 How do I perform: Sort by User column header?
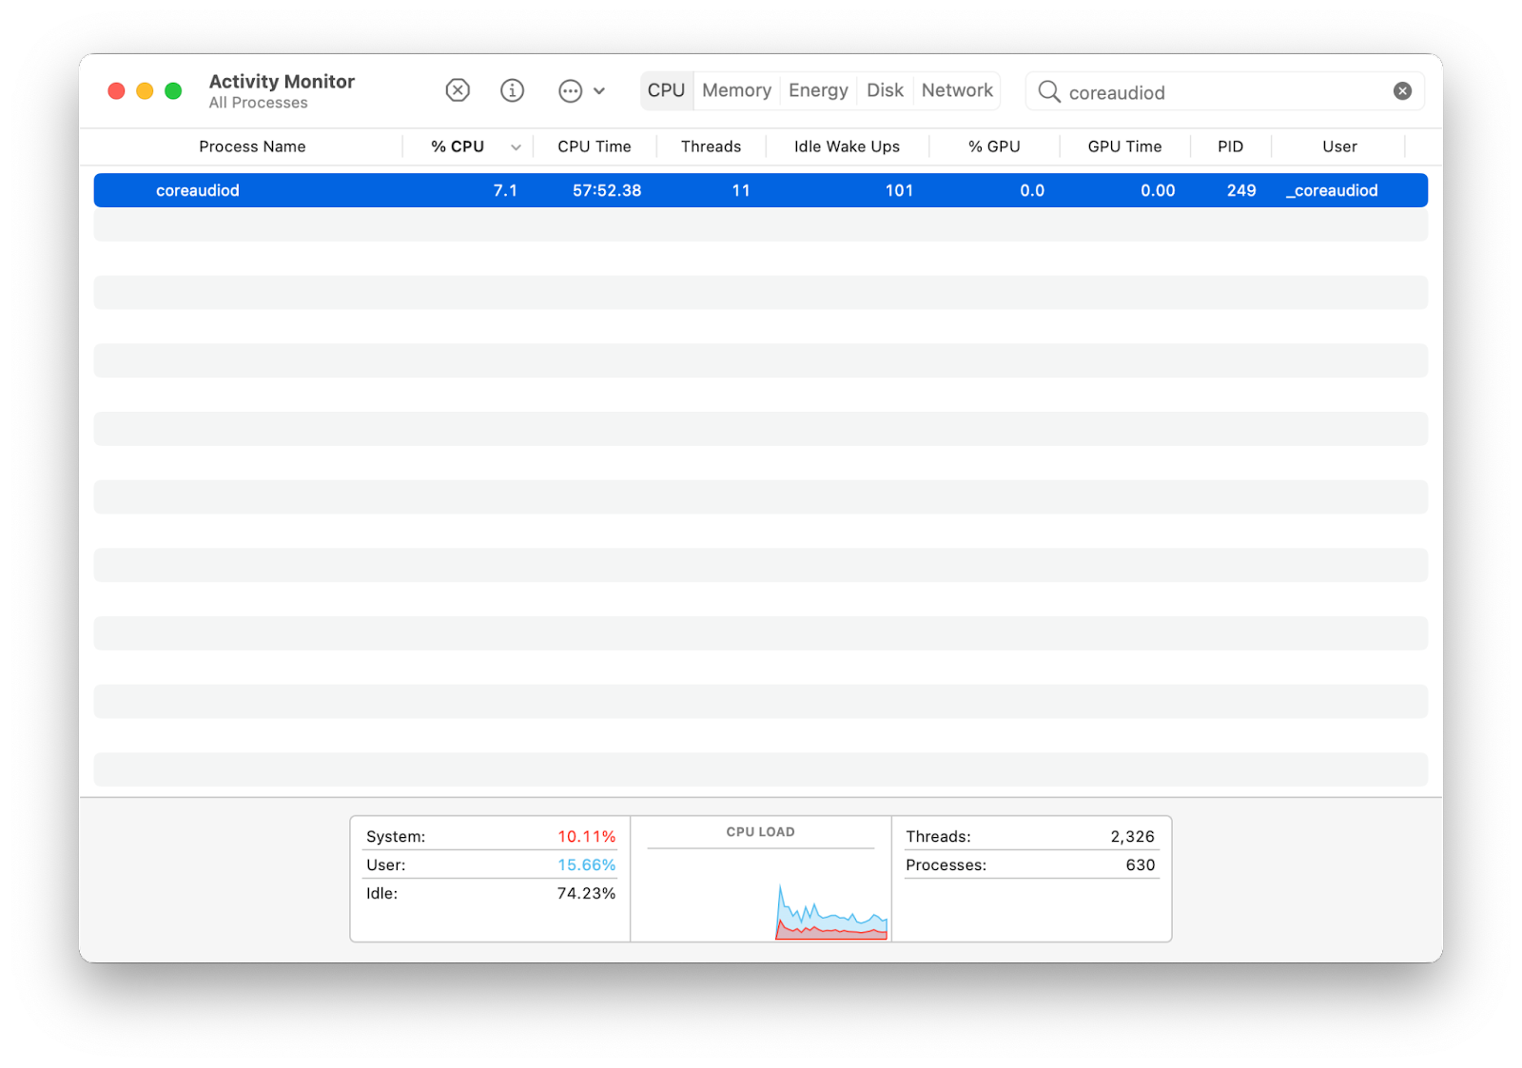[1339, 146]
